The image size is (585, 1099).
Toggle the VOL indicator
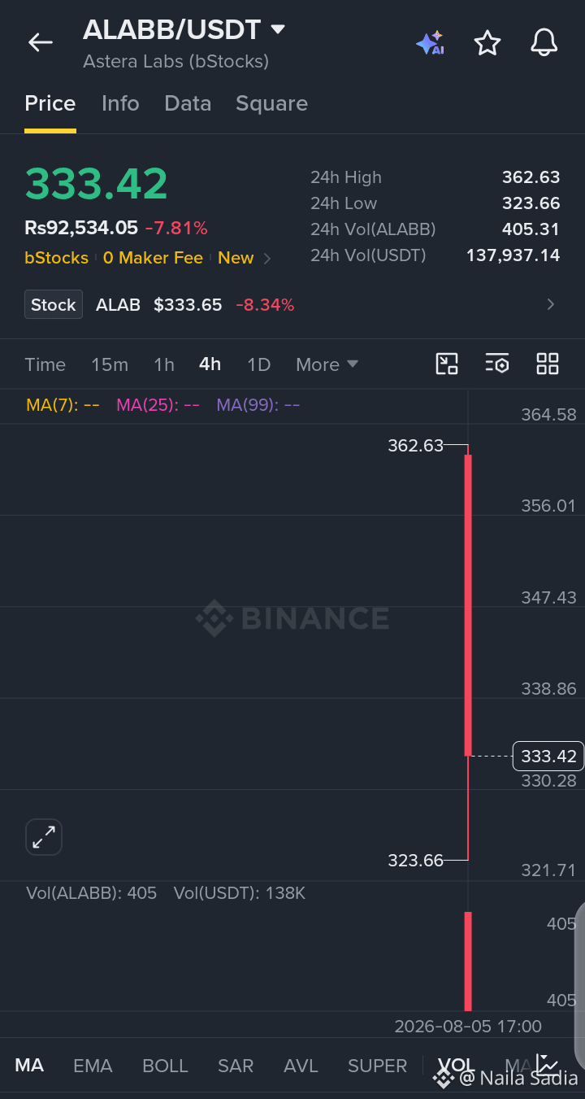[456, 1066]
